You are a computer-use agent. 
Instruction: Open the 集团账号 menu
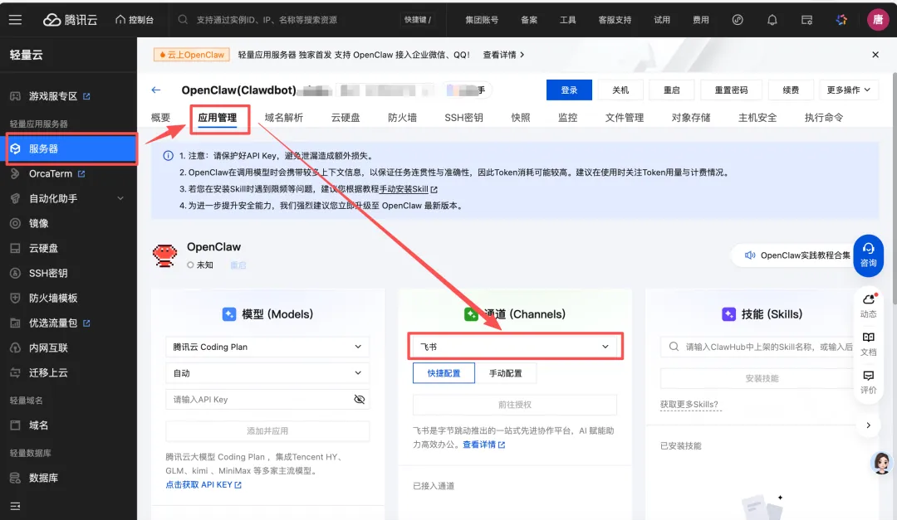click(x=482, y=19)
